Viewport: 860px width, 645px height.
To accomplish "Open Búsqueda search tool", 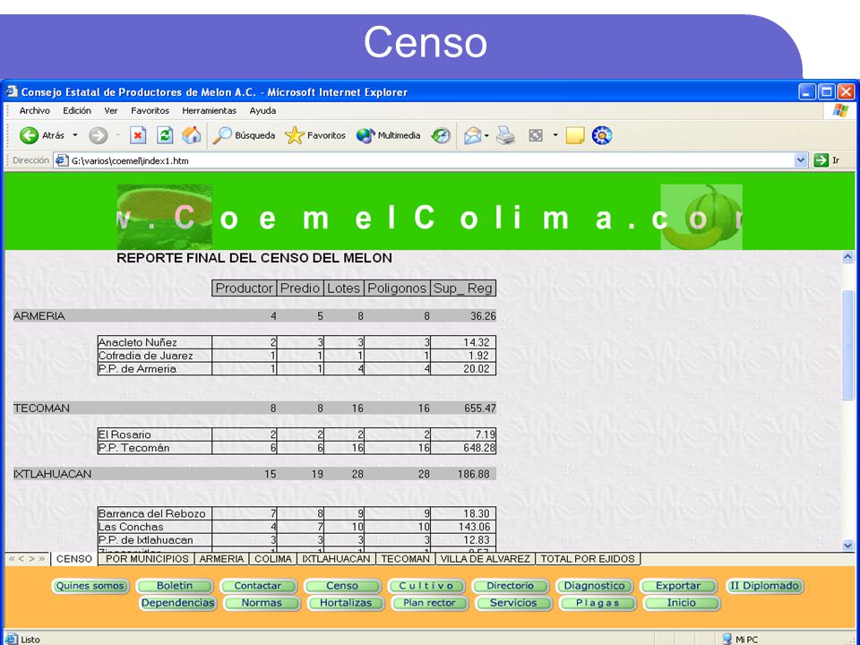I will (x=244, y=135).
